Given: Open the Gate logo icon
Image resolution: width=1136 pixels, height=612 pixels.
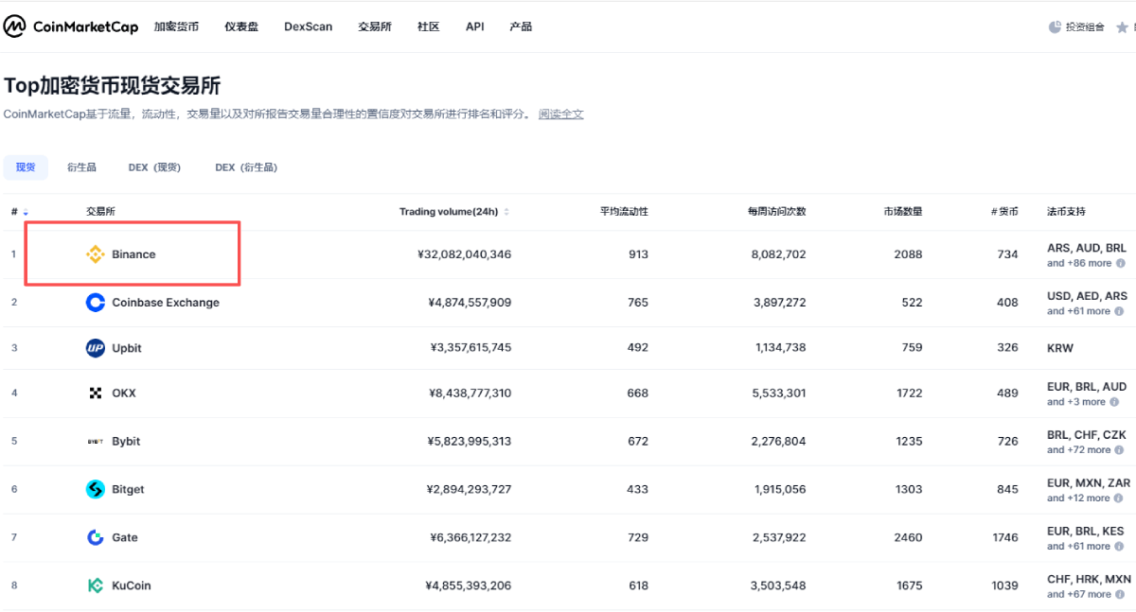Looking at the screenshot, I should coord(95,537).
